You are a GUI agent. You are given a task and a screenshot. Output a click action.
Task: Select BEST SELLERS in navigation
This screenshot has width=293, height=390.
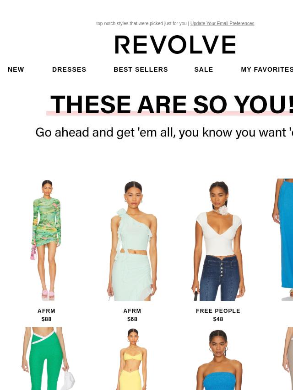pyautogui.click(x=141, y=69)
